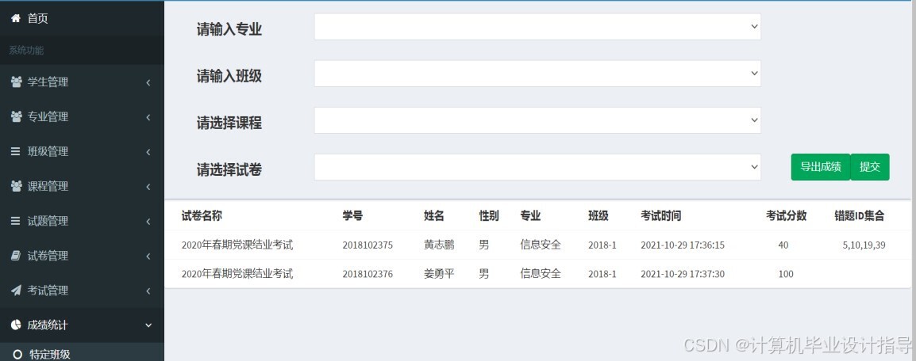Click the list icon beside 试题管理
The height and width of the screenshot is (361, 916).
[16, 221]
